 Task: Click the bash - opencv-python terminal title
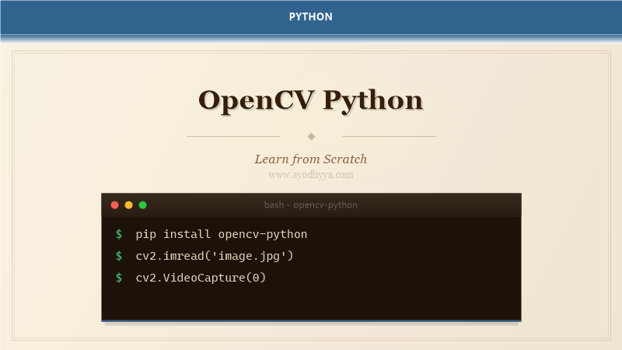pyautogui.click(x=310, y=205)
